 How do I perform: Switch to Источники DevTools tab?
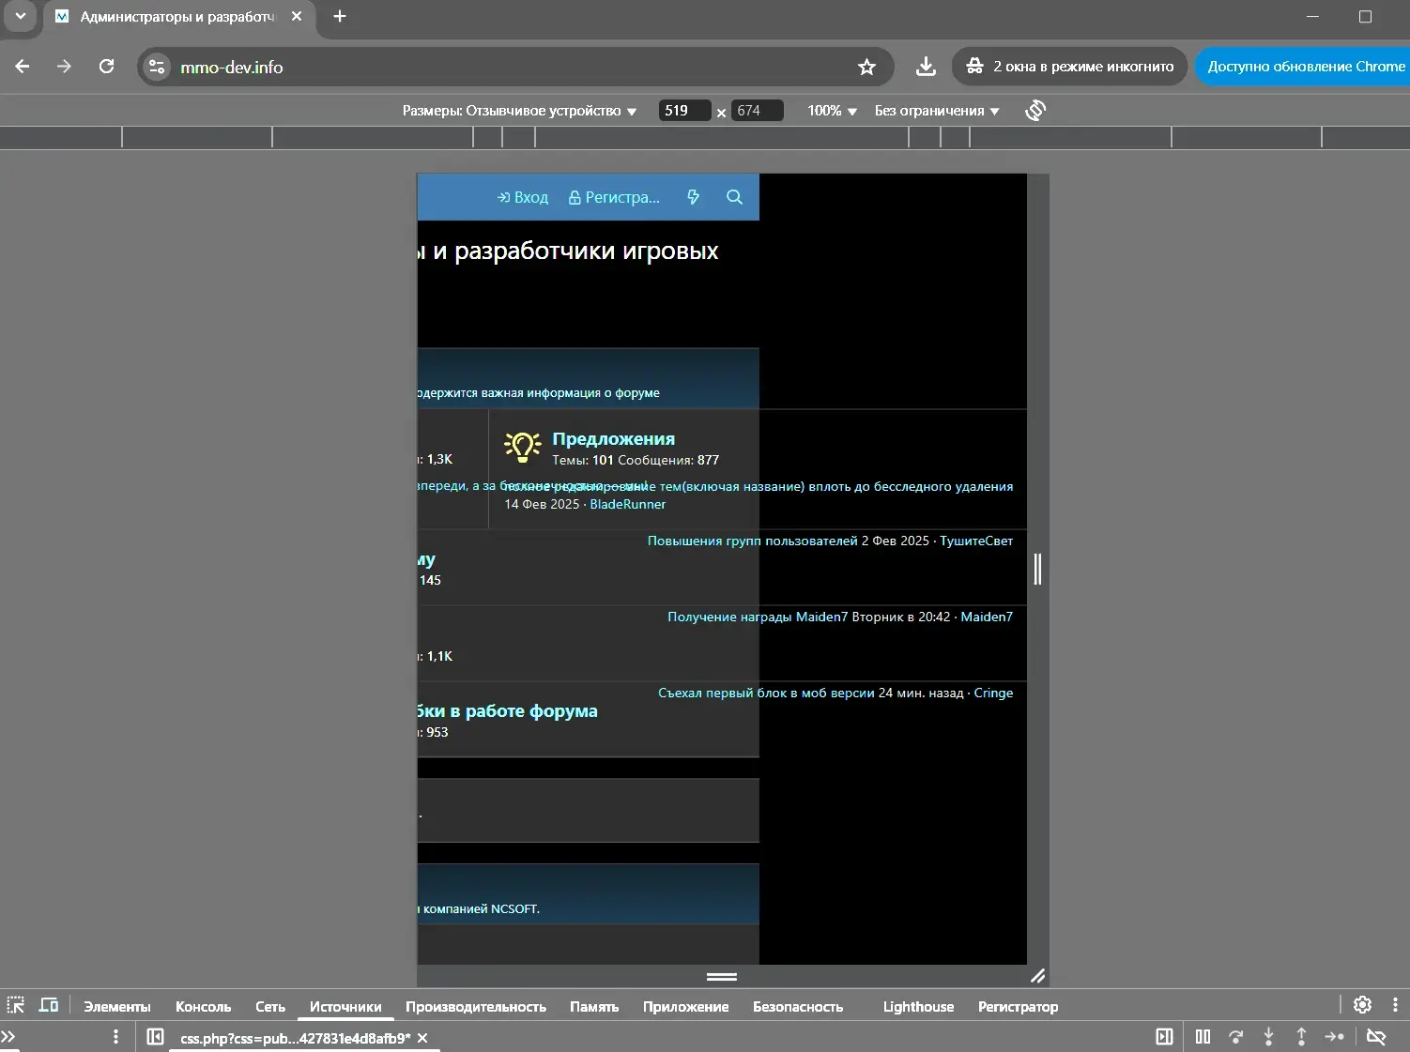(x=345, y=1006)
